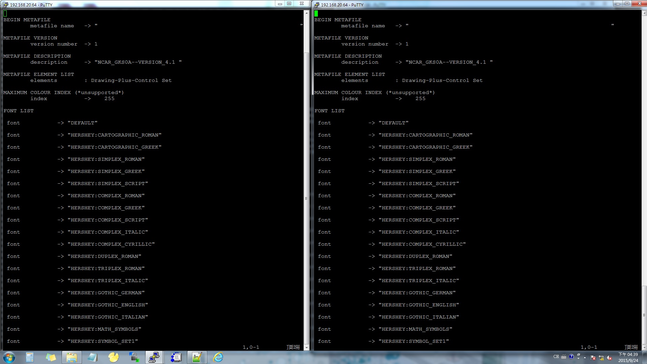
Task: Launch Internet Explorer from taskbar
Action: (218, 357)
